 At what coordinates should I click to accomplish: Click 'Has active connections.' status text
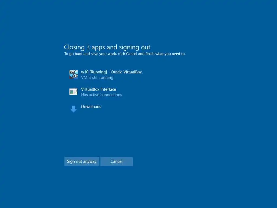102,95
